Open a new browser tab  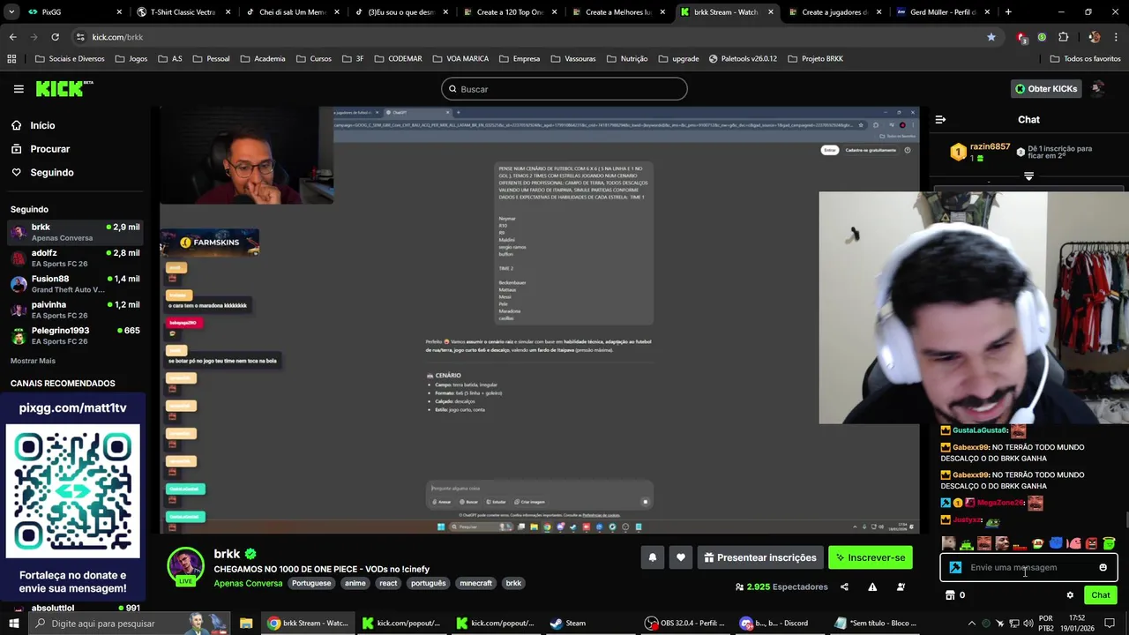1008,12
